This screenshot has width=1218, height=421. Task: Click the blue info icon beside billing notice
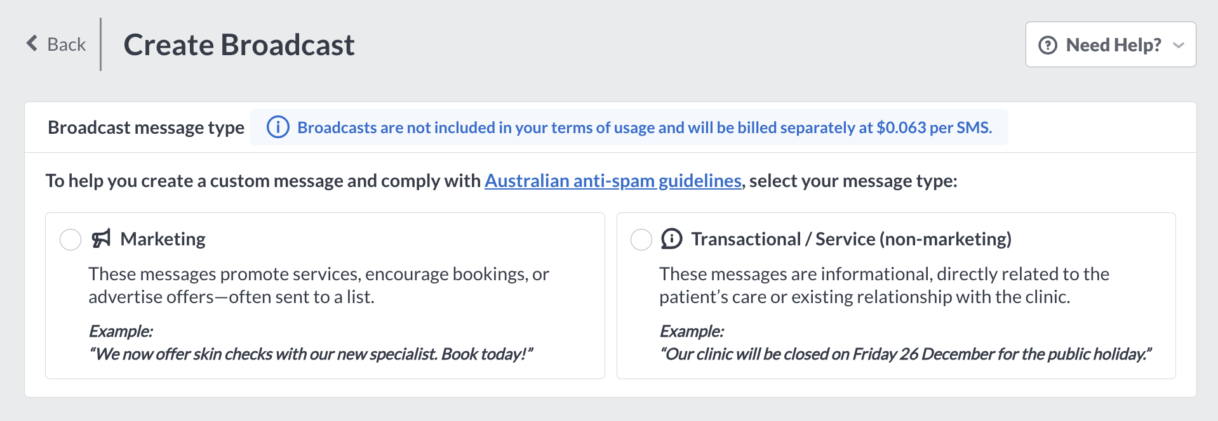click(x=278, y=127)
